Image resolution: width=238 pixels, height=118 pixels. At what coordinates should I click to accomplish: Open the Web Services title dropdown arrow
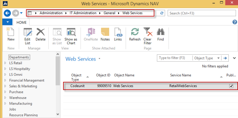pyautogui.click(x=100, y=59)
